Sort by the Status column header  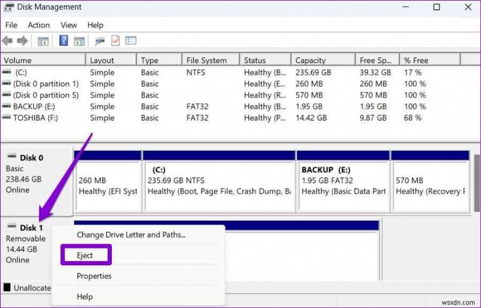[x=265, y=61]
